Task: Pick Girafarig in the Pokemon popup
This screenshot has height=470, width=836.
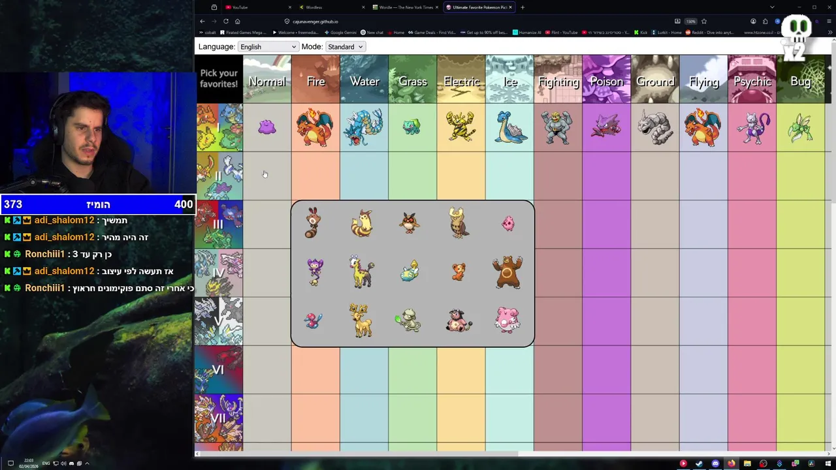Action: coord(362,272)
